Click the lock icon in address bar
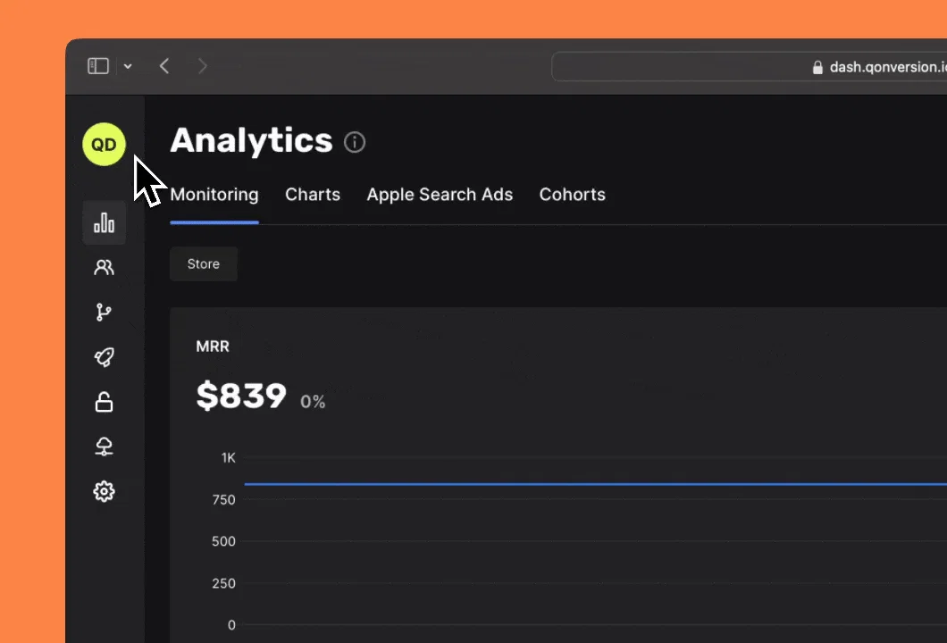The width and height of the screenshot is (947, 643). click(x=817, y=67)
